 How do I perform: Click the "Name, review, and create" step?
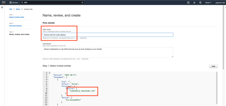[19, 34]
